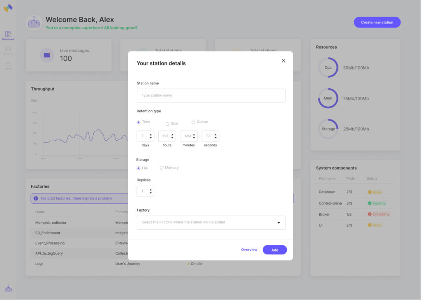The height and width of the screenshot is (300, 421).
Task: Select the Size retention type
Action: pos(167,124)
